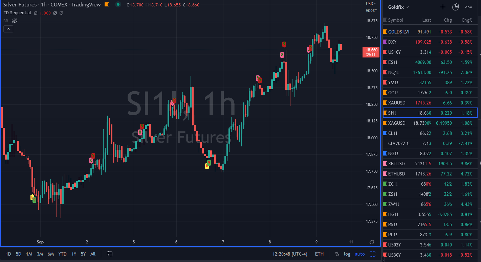Click the Silver Futures chart title
The width and height of the screenshot is (481, 262).
click(20, 5)
